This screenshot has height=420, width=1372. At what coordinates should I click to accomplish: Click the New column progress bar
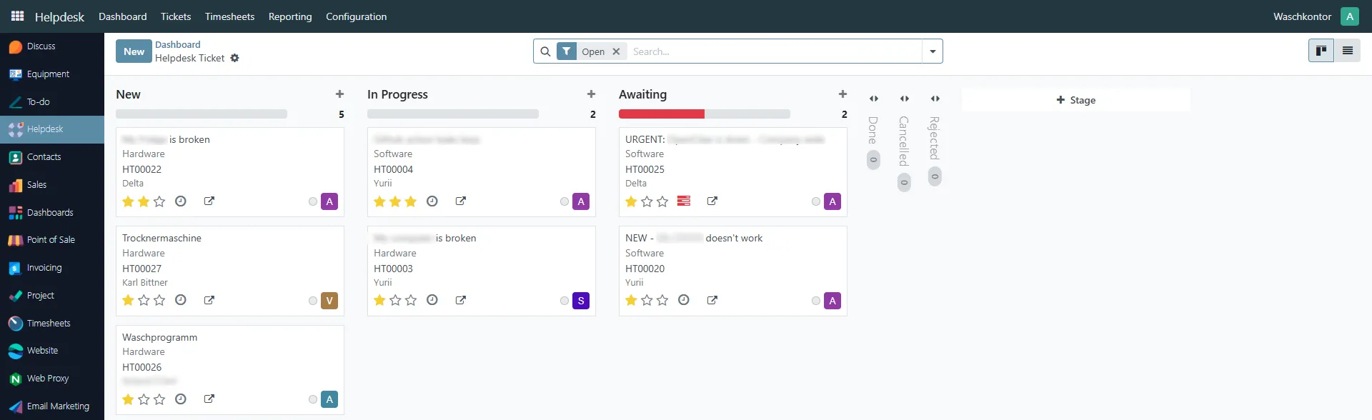click(202, 114)
